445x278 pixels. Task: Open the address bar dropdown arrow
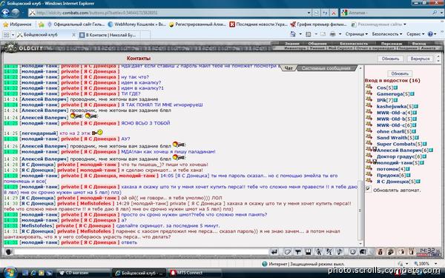pyautogui.click(x=309, y=13)
